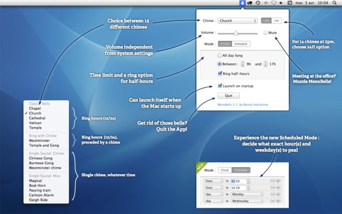This screenshot has height=214, width=342.
Task: Open the day dropdown on the Monday row
Action: (214, 194)
